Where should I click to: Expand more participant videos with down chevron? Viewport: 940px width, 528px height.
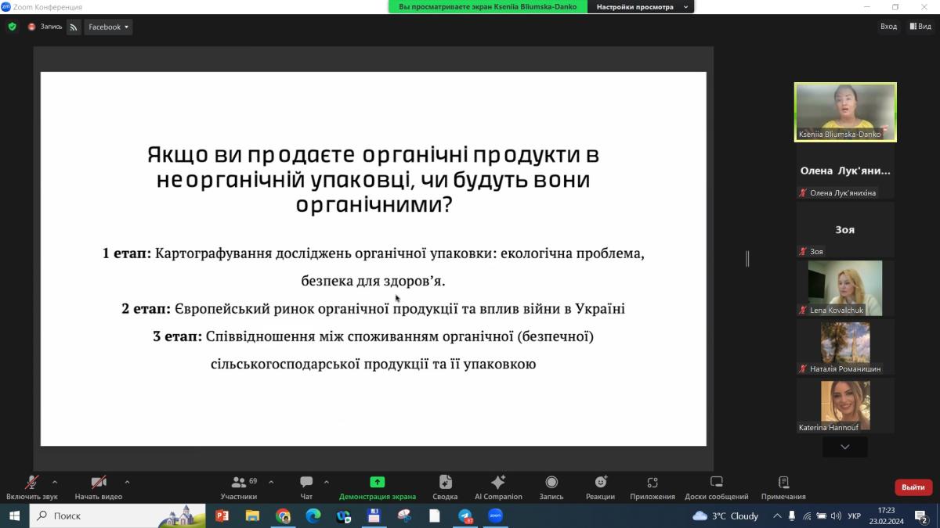coord(844,447)
